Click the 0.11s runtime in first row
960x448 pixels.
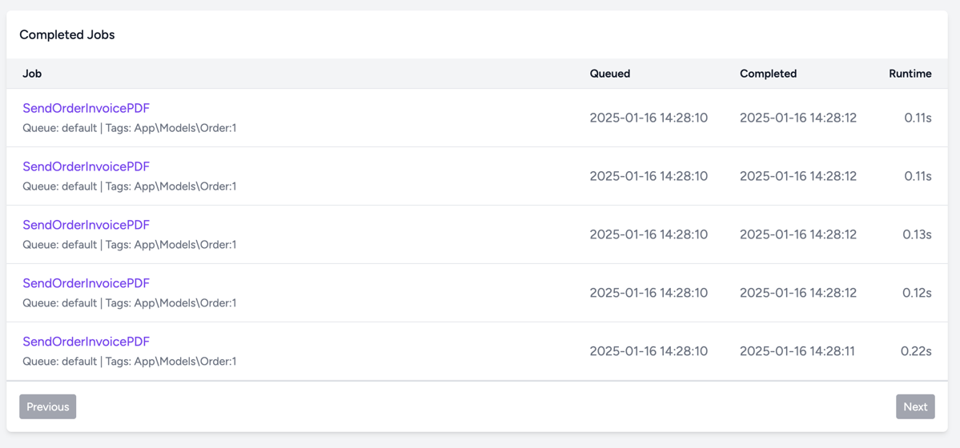[x=918, y=118]
